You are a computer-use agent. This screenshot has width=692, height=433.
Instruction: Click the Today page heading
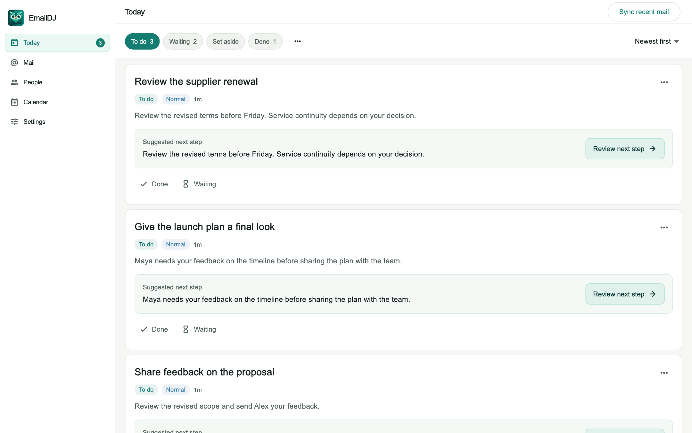point(135,12)
